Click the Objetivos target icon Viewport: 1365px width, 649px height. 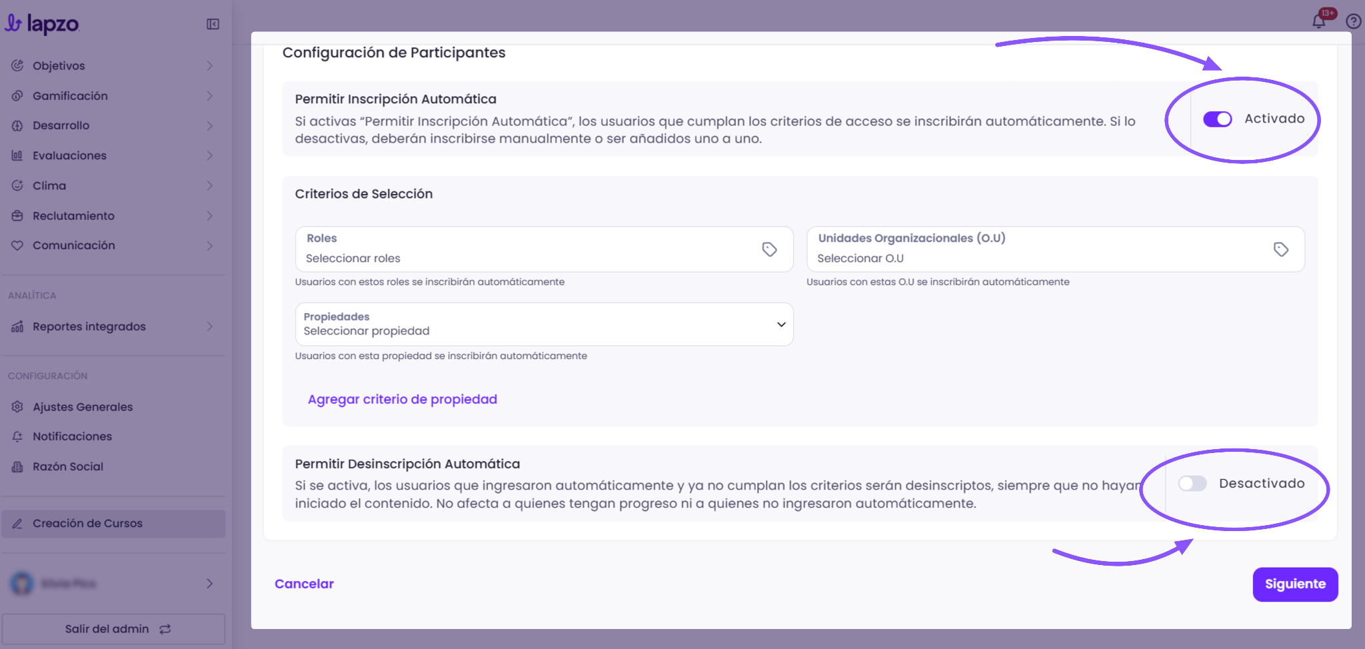[17, 65]
